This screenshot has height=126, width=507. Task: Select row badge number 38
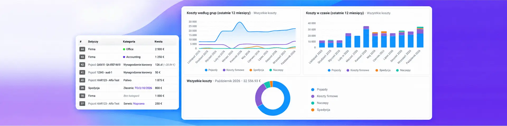click(x=82, y=96)
